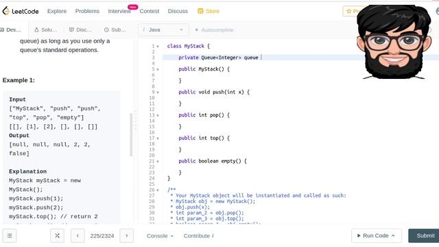Collapse the push method fold on line 9
The height and width of the screenshot is (247, 439).
(x=158, y=93)
